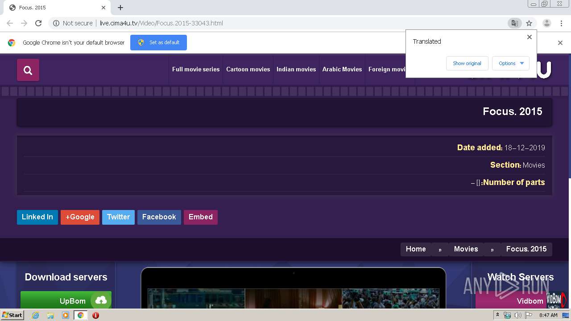
Task: Click the address bar URL
Action: click(161, 23)
